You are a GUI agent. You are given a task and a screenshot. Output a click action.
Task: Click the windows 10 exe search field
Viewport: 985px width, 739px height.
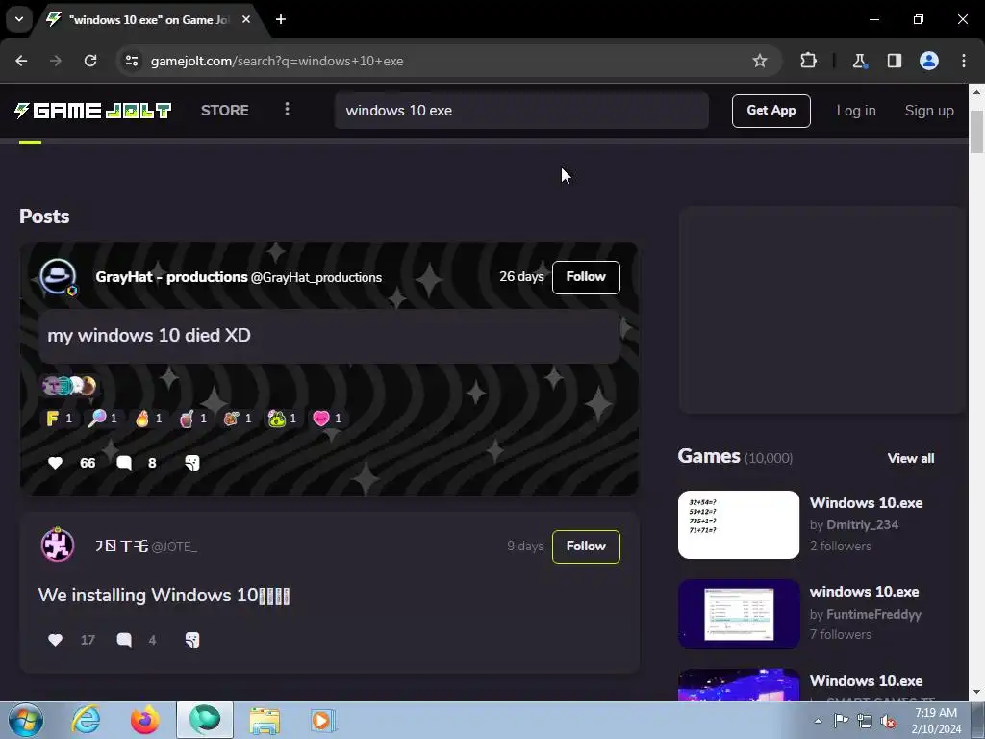coord(521,111)
